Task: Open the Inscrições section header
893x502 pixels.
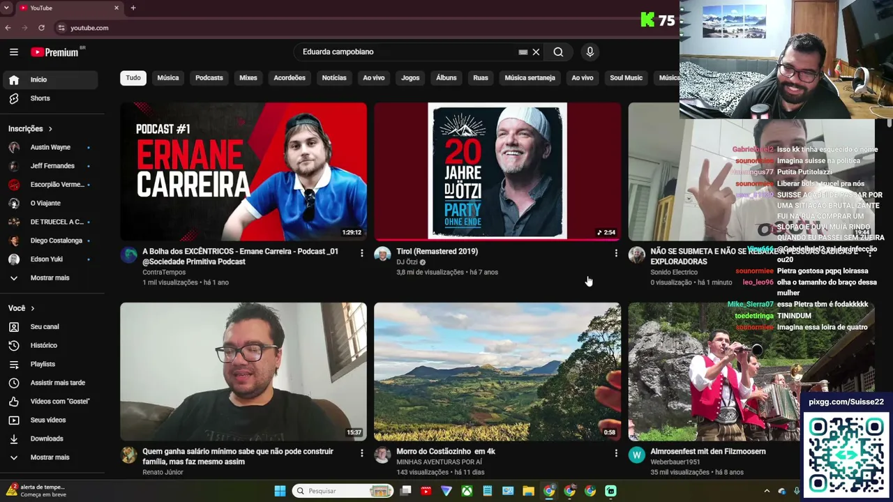Action: [30, 129]
